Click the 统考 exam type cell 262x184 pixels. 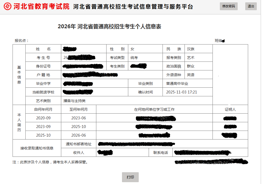point(146,57)
